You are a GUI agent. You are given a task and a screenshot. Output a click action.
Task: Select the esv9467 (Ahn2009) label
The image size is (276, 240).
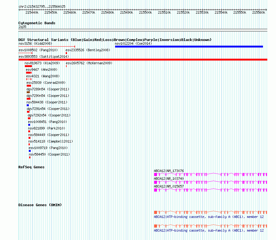42,70
